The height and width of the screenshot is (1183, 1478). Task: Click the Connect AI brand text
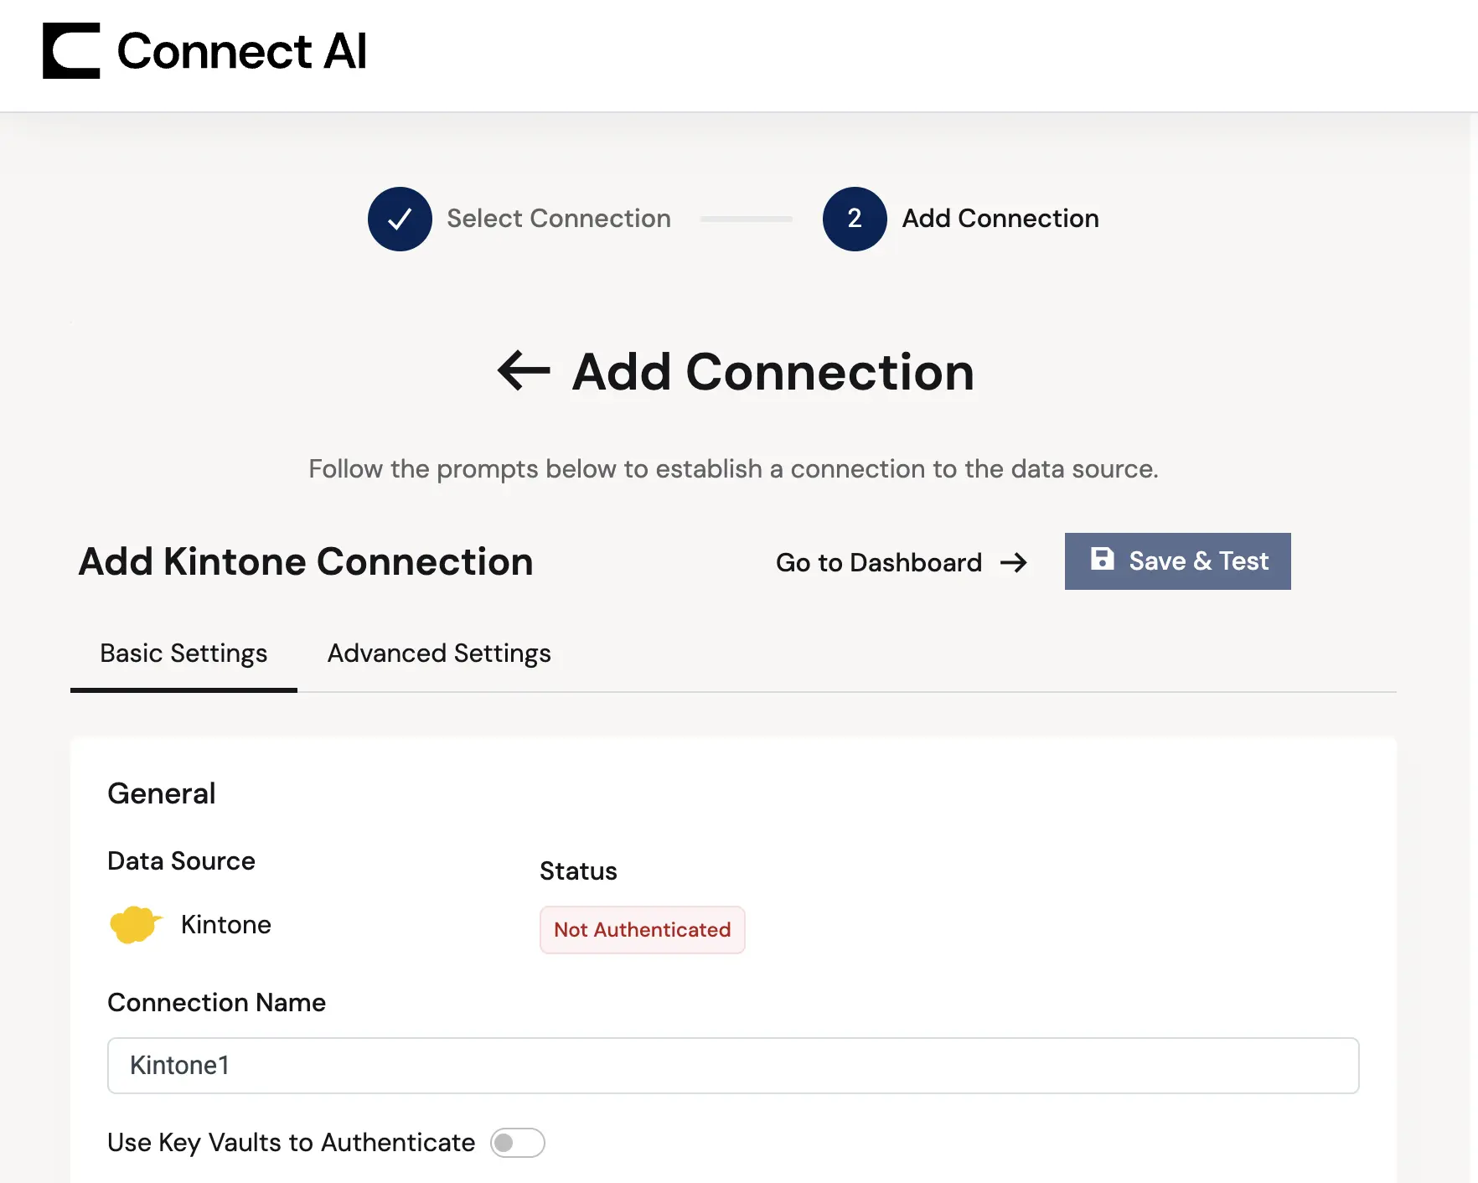241,51
